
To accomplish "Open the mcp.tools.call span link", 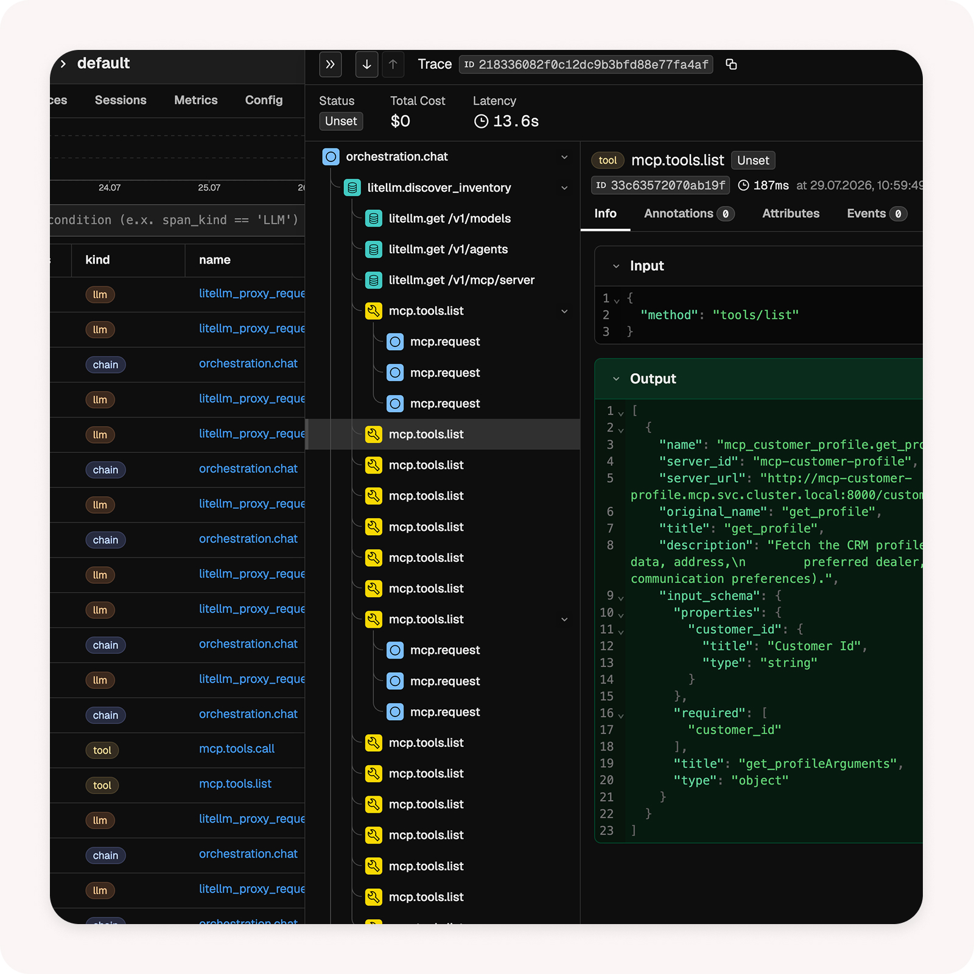I will (237, 749).
